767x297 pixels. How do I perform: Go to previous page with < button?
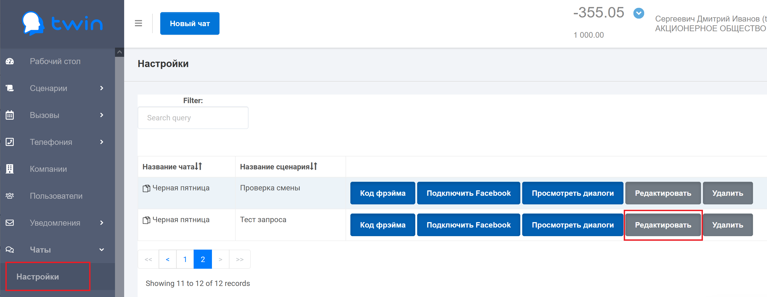click(168, 259)
